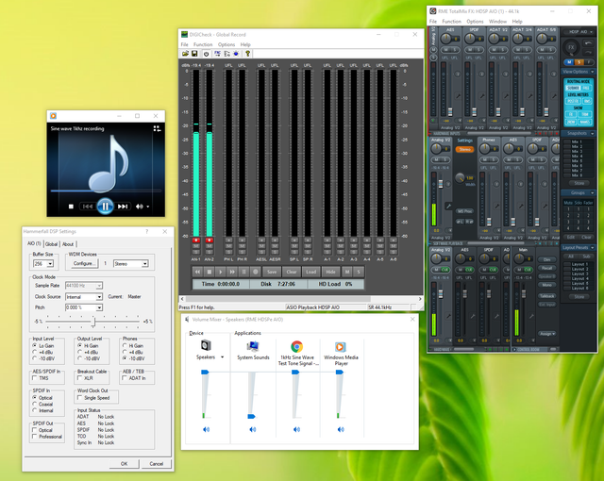This screenshot has width=604, height=481.
Task: Disarm record on AN-2 channel
Action: point(210,240)
